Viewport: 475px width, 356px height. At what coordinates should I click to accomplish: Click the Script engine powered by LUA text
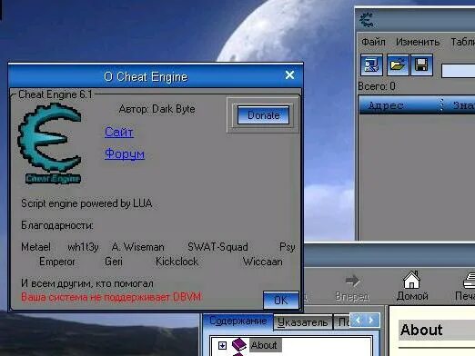(x=86, y=203)
